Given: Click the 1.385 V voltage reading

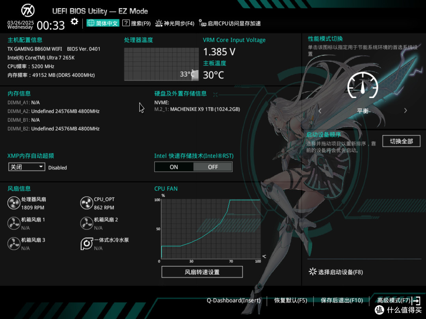Looking at the screenshot, I should (x=219, y=52).
